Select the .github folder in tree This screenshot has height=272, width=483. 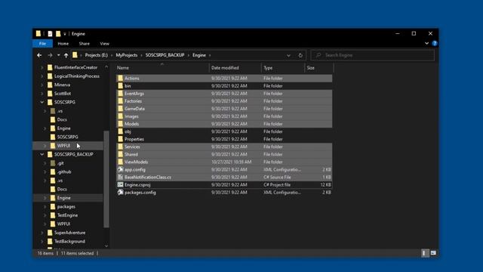click(64, 172)
